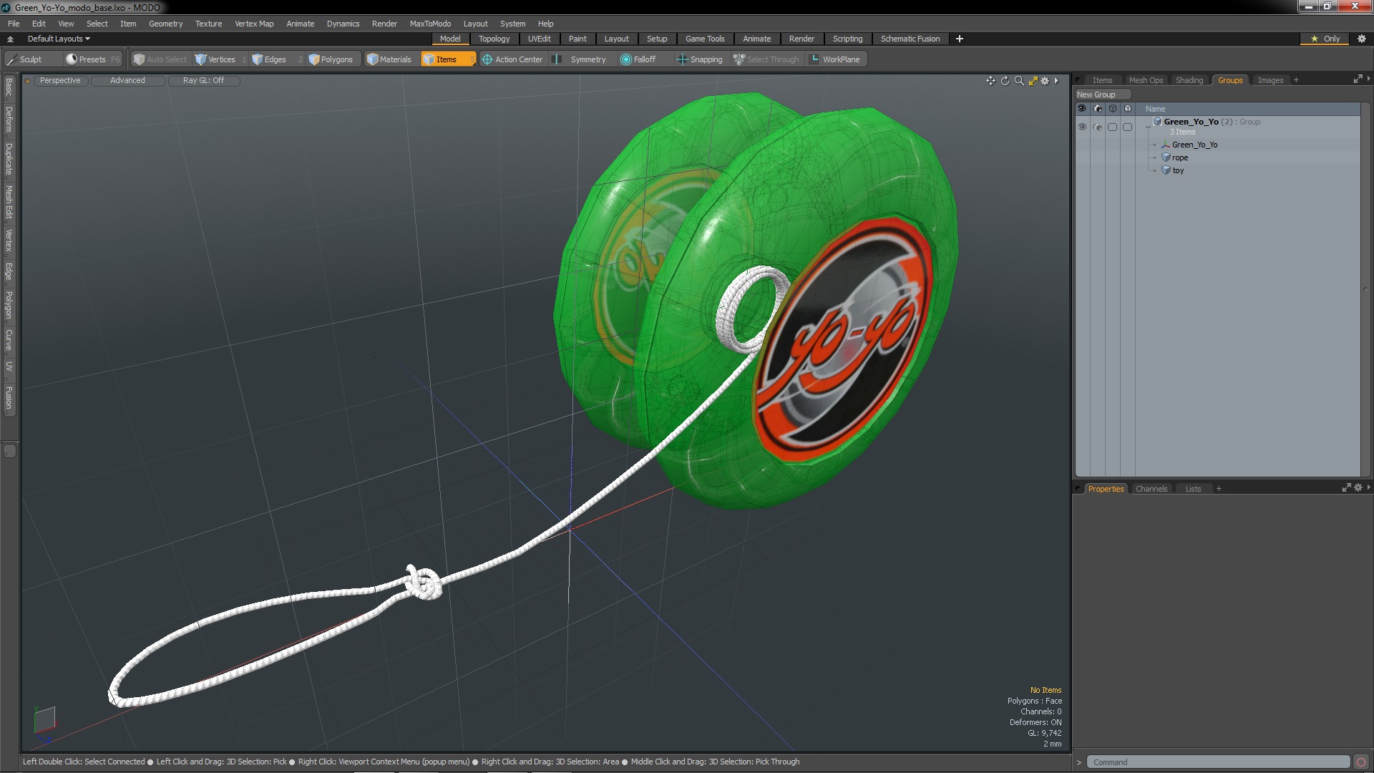Open the Action Center options
The width and height of the screenshot is (1374, 773).
tap(512, 59)
